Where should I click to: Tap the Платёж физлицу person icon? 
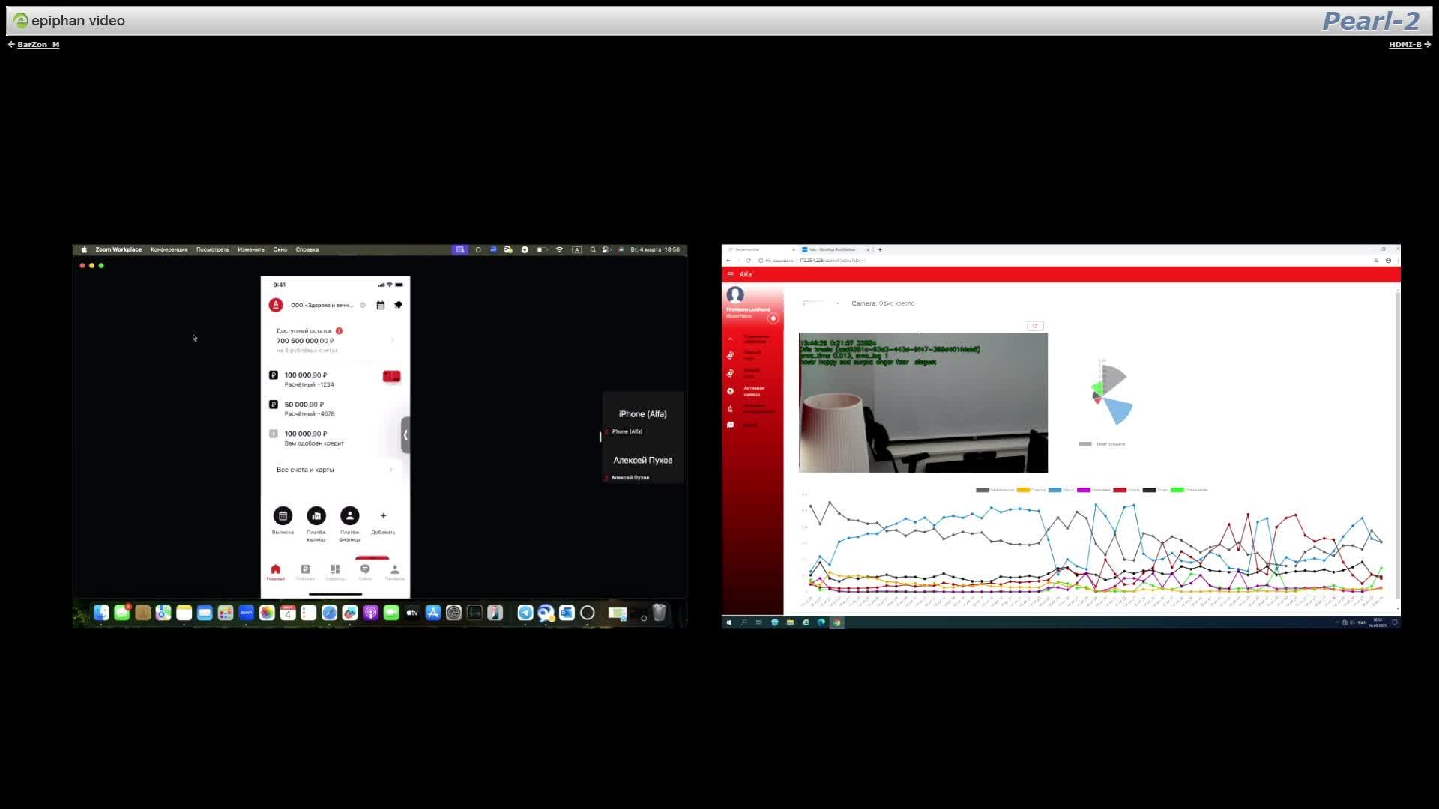(x=349, y=516)
